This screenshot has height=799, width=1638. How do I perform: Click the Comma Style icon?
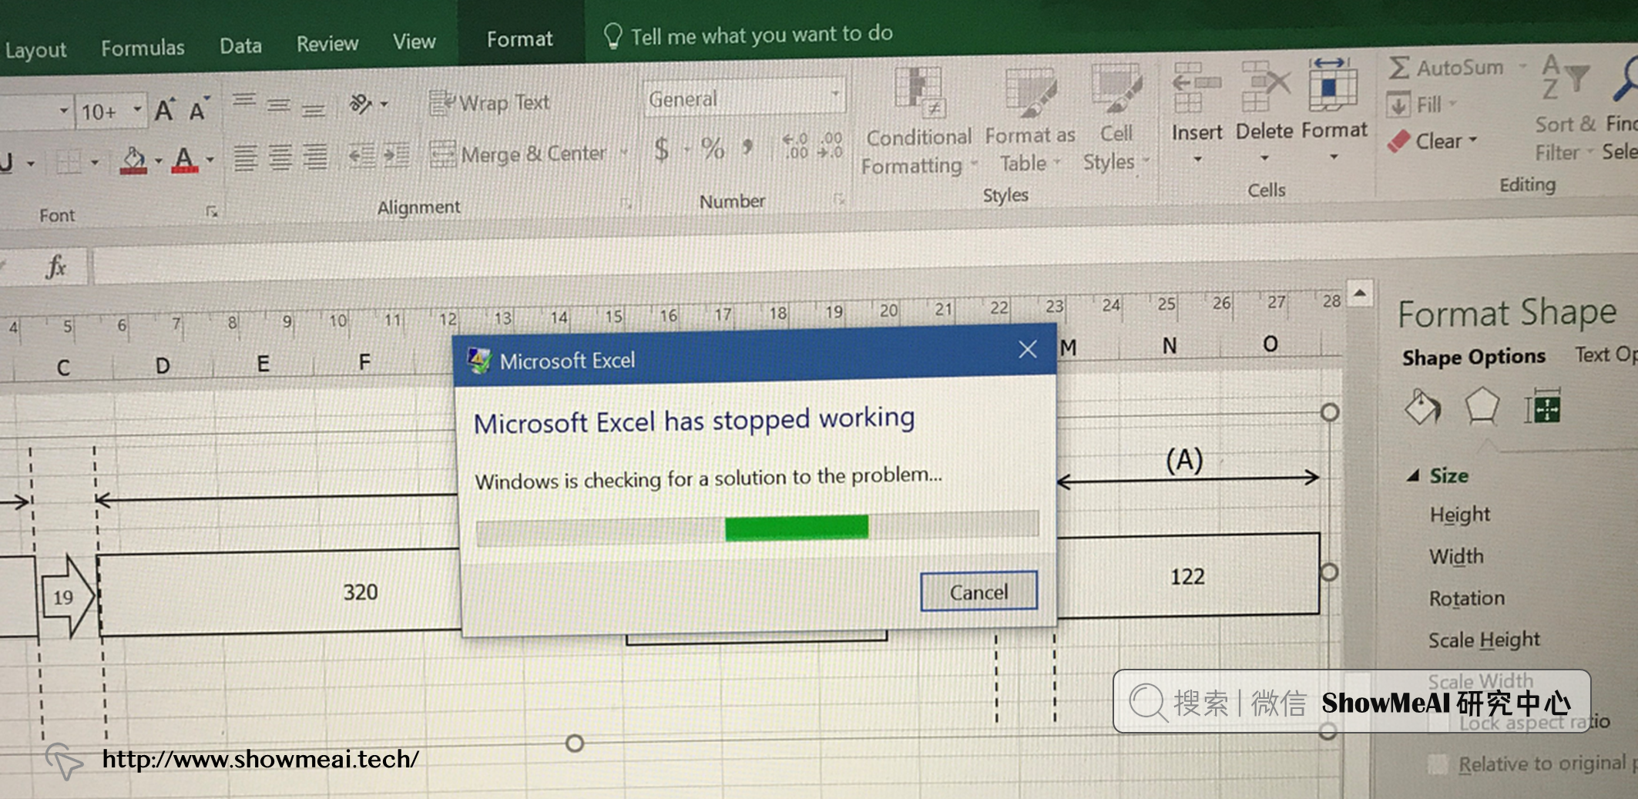click(747, 146)
